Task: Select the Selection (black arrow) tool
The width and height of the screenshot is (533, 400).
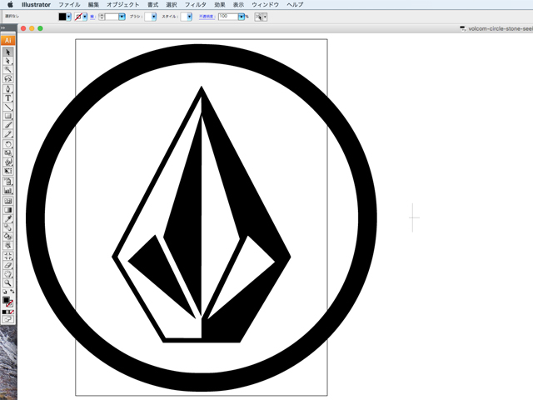Action: click(x=7, y=52)
